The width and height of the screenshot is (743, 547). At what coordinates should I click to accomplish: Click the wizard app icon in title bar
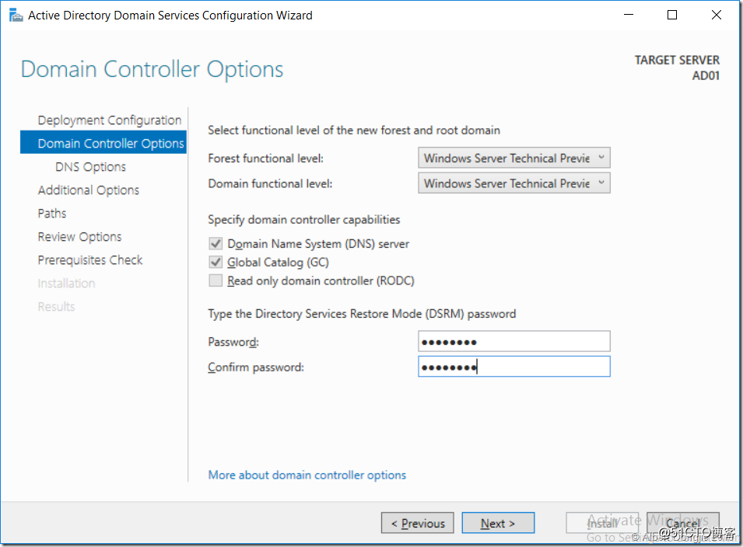pos(16,15)
